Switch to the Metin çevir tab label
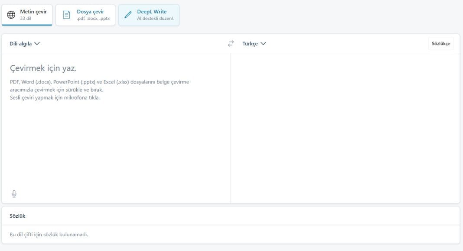 point(33,12)
